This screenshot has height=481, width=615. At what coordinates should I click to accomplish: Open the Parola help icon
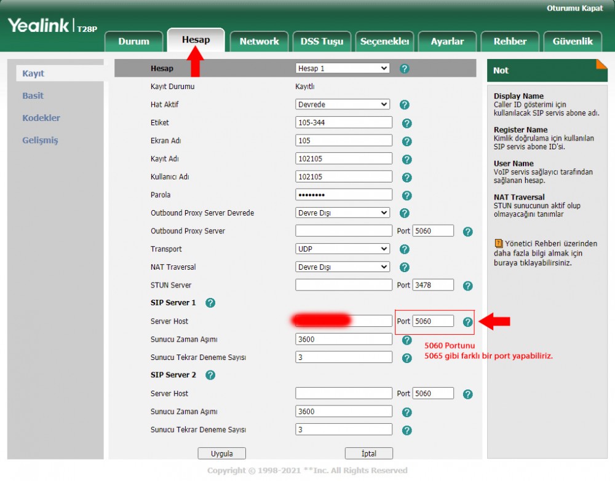click(x=407, y=195)
